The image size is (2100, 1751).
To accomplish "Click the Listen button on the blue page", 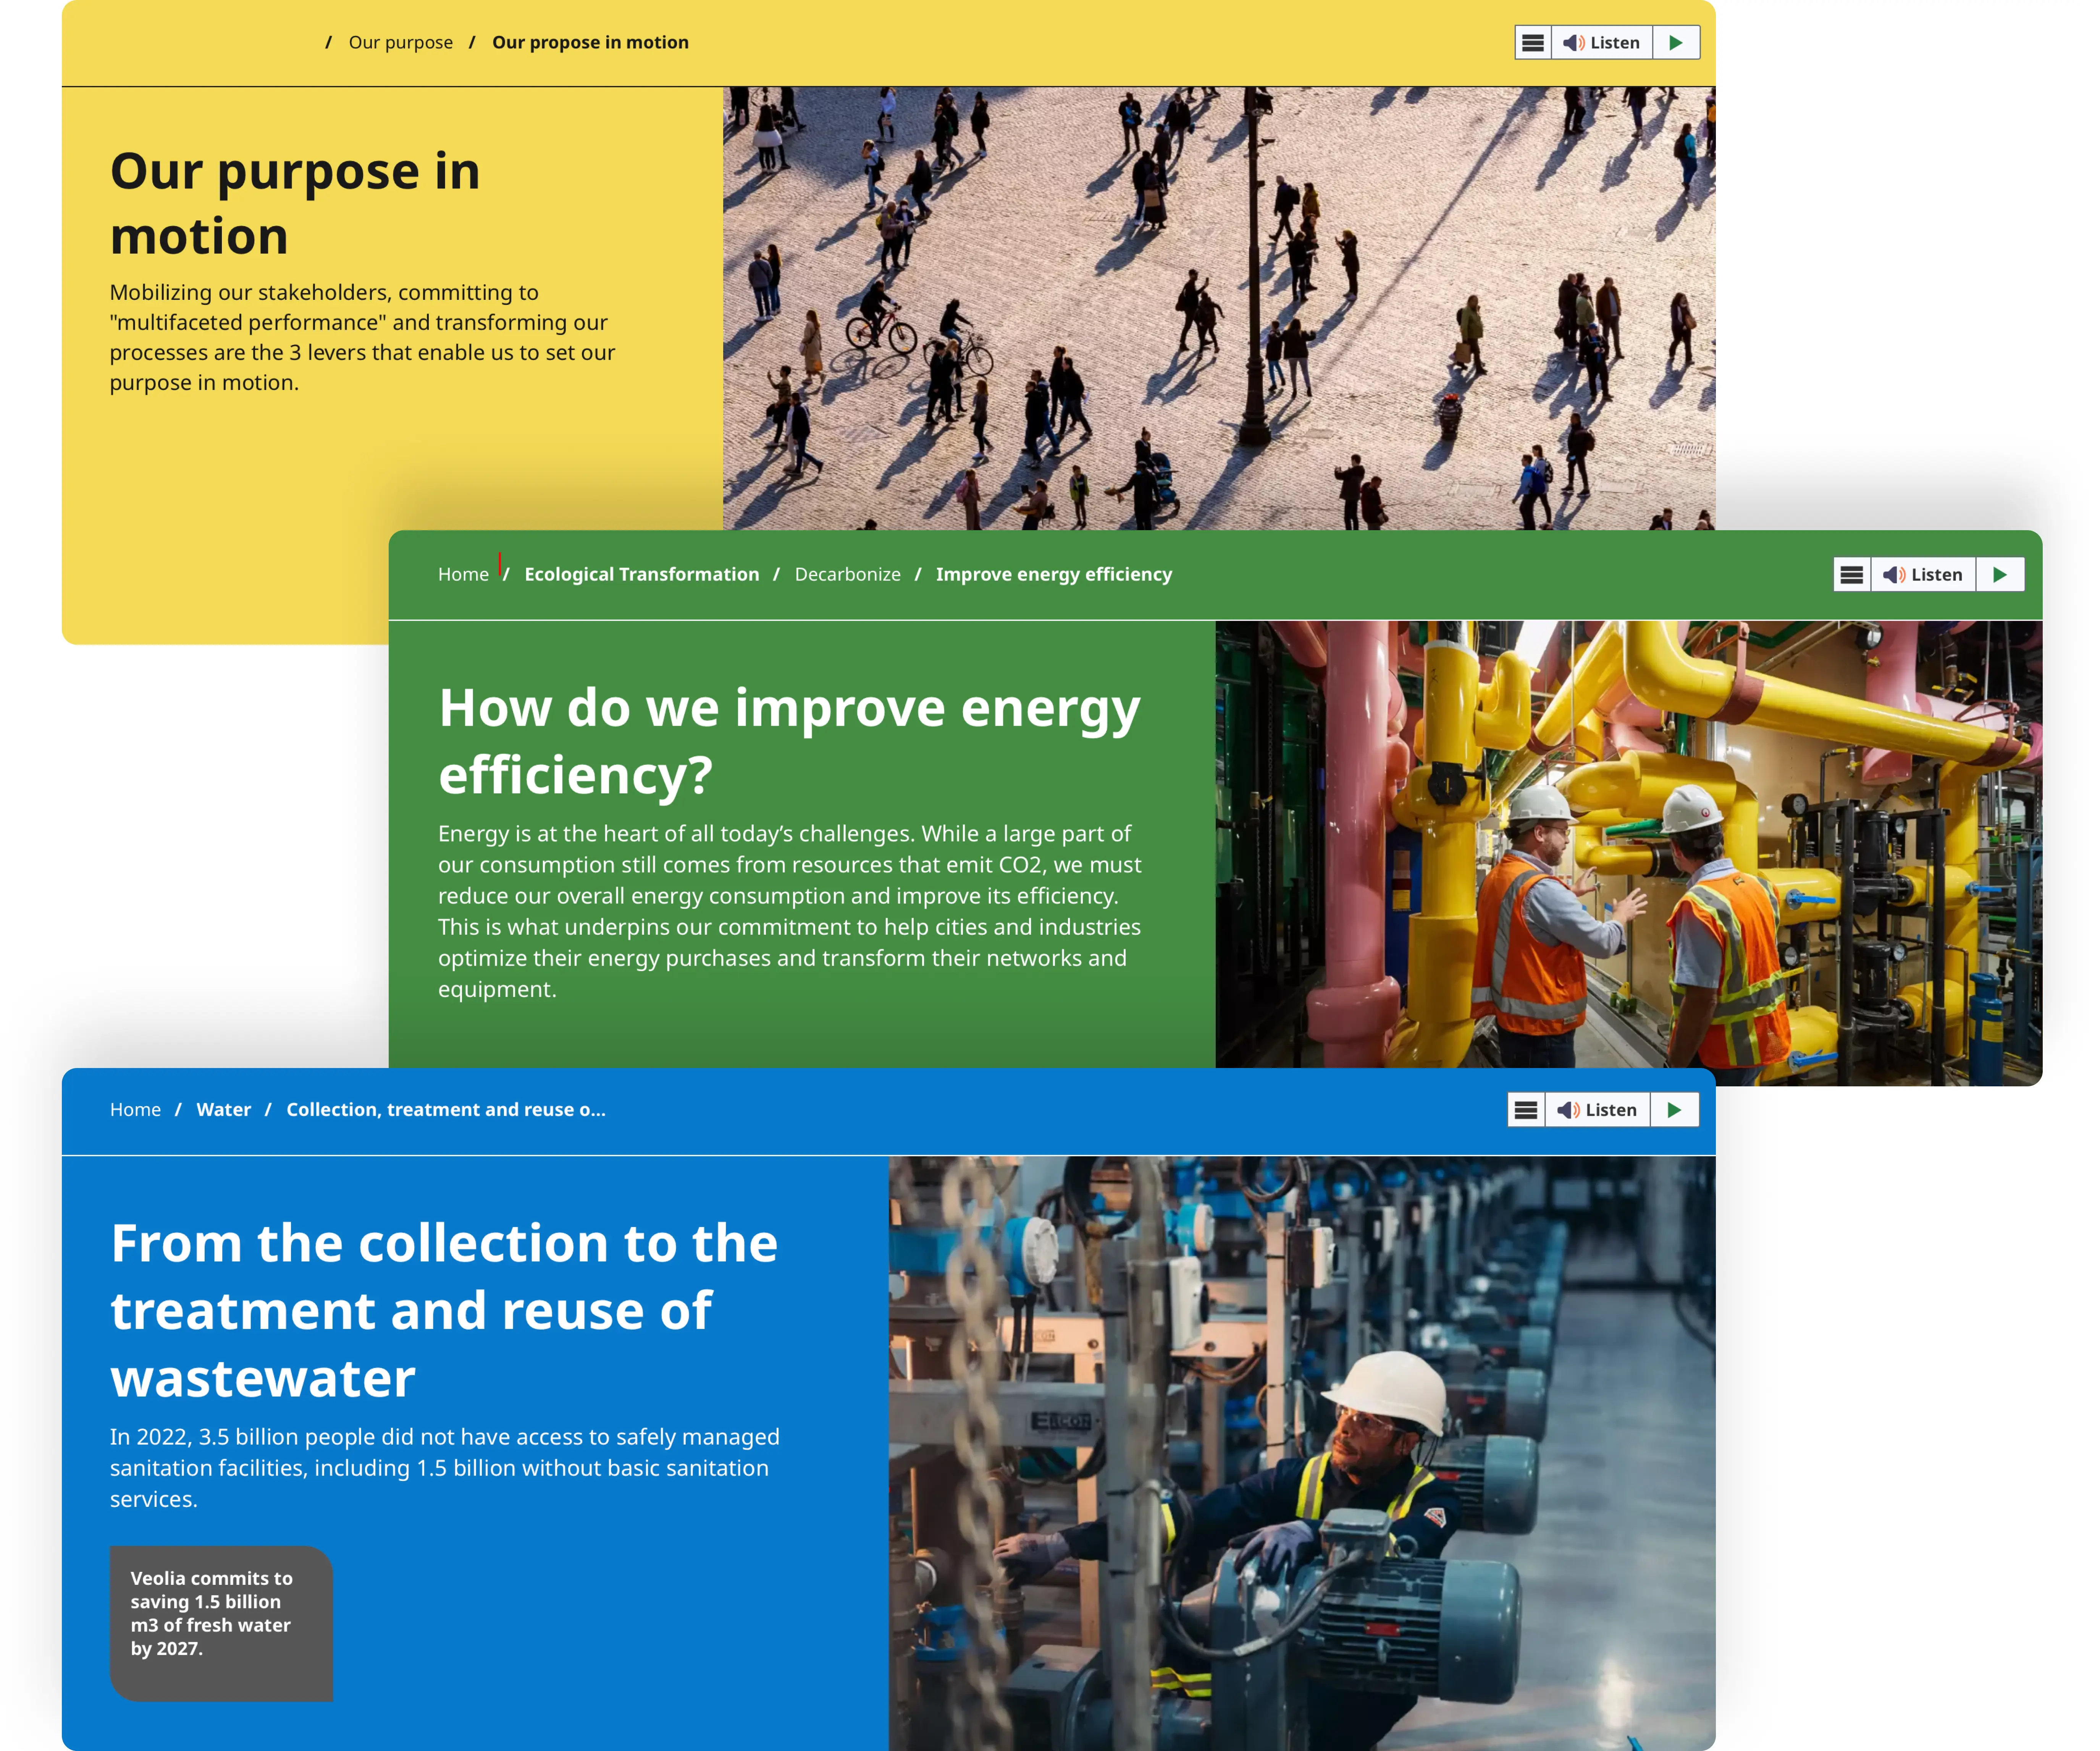I will (1597, 1110).
